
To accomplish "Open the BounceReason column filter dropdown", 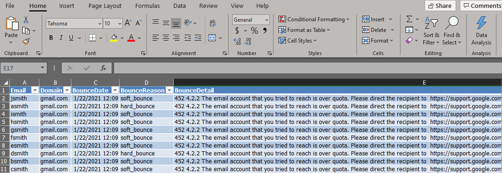I will 169,90.
